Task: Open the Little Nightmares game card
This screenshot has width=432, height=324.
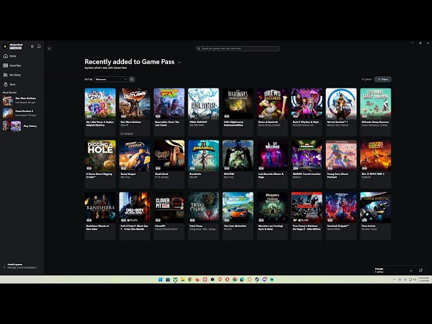Action: point(238,112)
